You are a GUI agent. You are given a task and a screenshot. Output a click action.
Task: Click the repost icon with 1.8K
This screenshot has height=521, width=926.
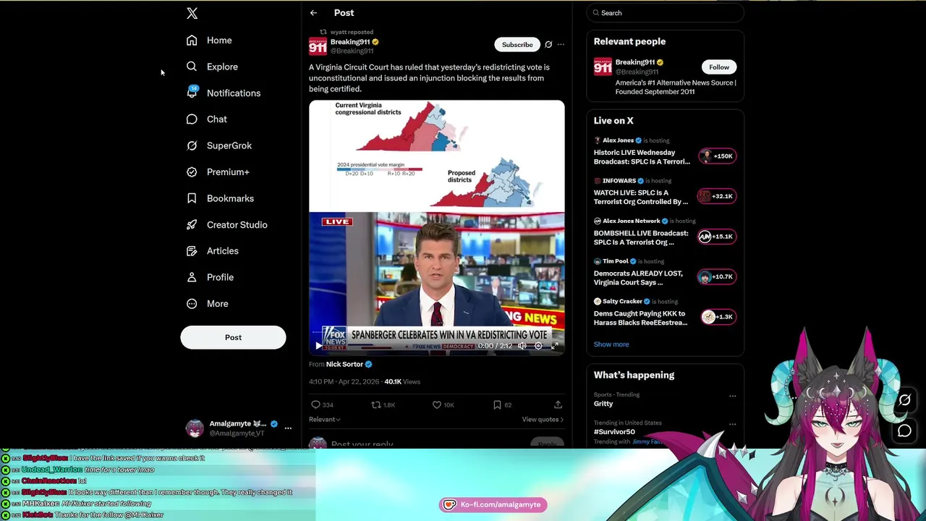point(376,405)
